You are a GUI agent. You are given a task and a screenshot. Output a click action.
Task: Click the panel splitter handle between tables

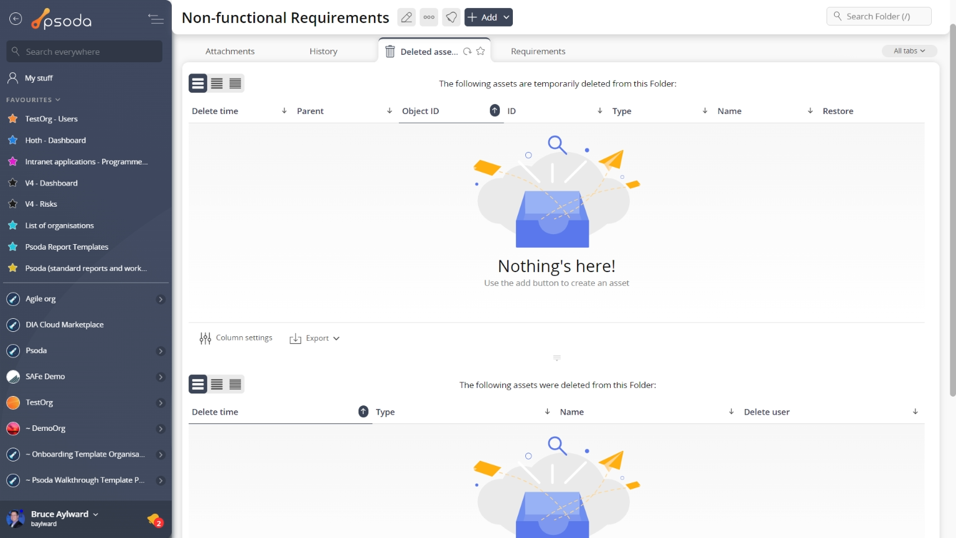pyautogui.click(x=556, y=358)
